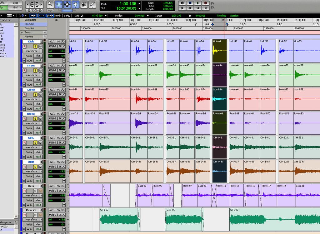Click the Fast Forward transport button
Image resolution: width=320 pixels, height=234 pixels.
198,8
